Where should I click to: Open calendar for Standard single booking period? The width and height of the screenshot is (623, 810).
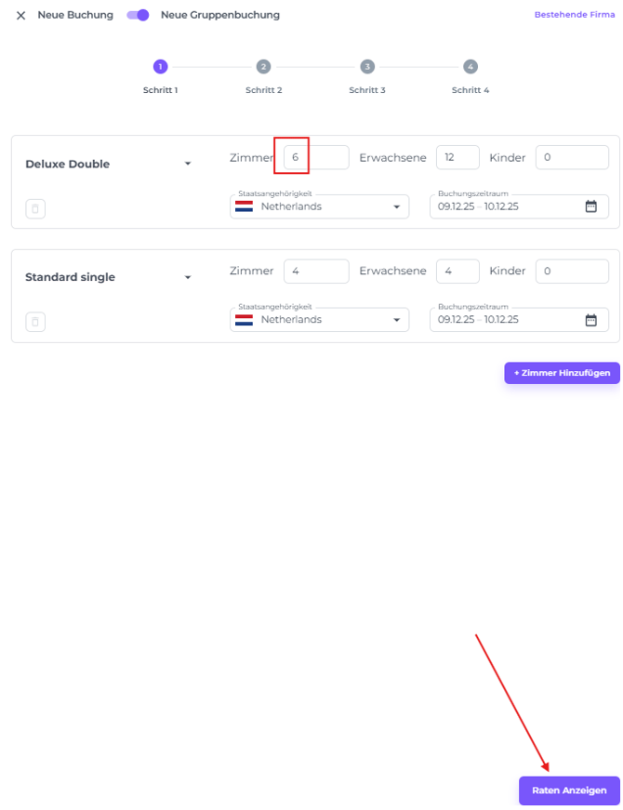point(590,320)
